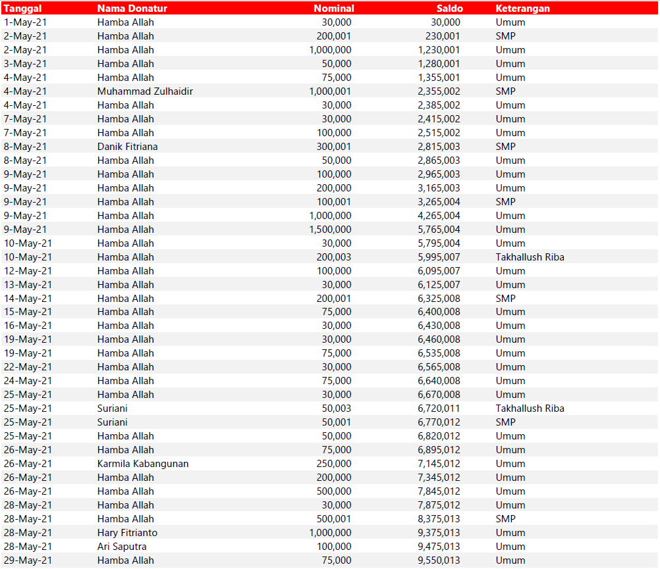
Task: Select the Karmila Kabangunan name cell
Action: [x=143, y=464]
